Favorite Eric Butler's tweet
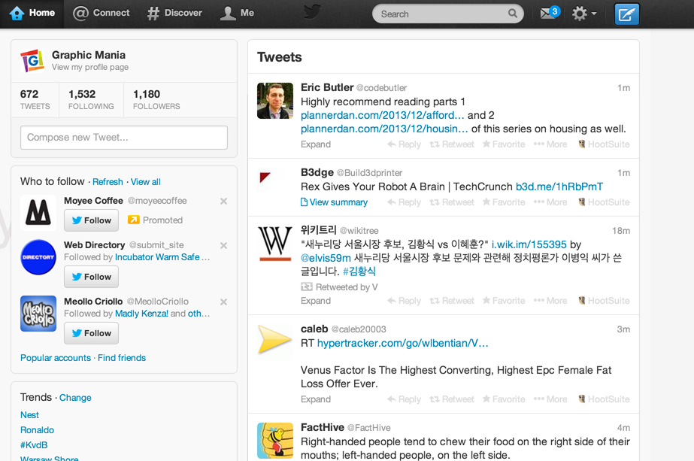 [504, 144]
